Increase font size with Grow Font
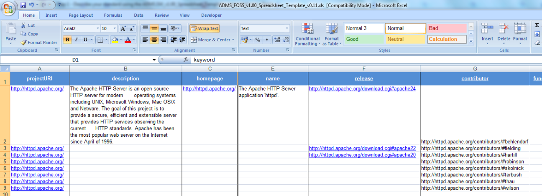Viewport: 542px width, 196px height. click(123, 29)
